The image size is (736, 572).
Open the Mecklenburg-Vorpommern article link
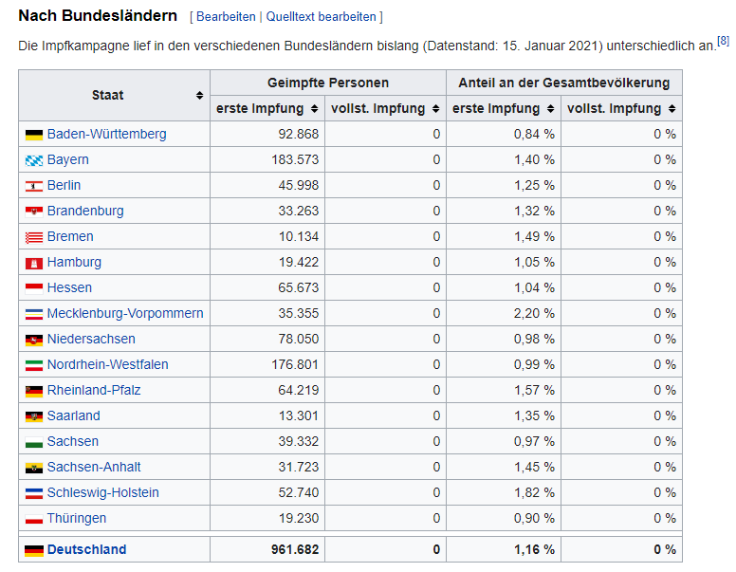point(125,314)
